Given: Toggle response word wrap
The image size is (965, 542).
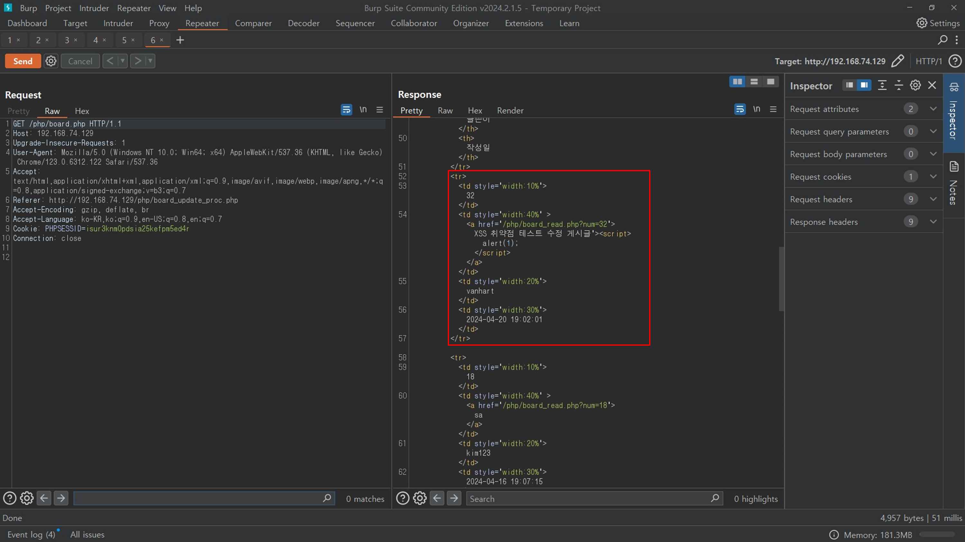Looking at the screenshot, I should 740,109.
